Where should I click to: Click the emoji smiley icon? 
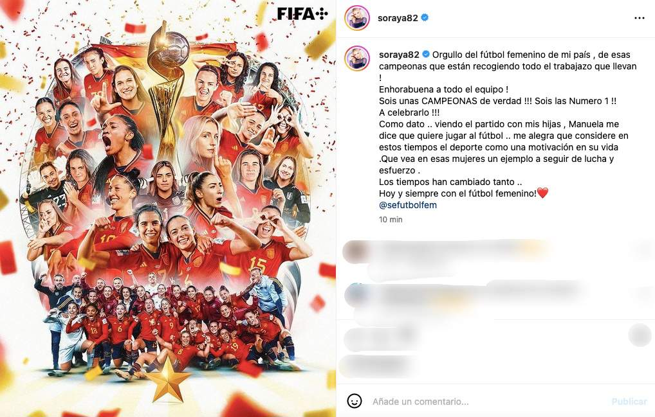point(355,401)
